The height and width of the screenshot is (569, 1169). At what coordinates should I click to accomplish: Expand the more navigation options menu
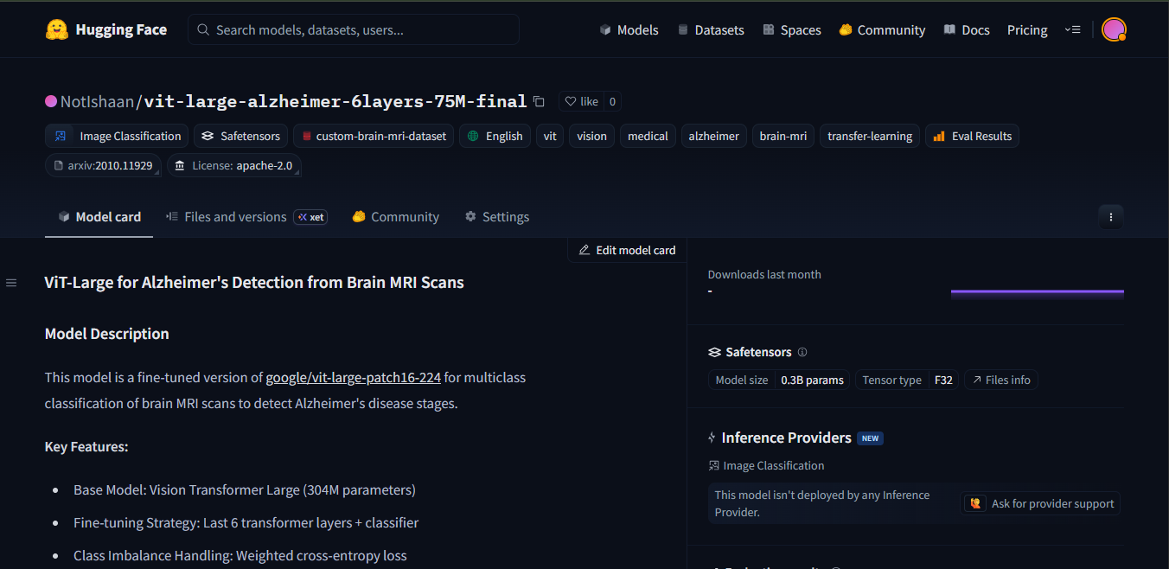click(1073, 29)
